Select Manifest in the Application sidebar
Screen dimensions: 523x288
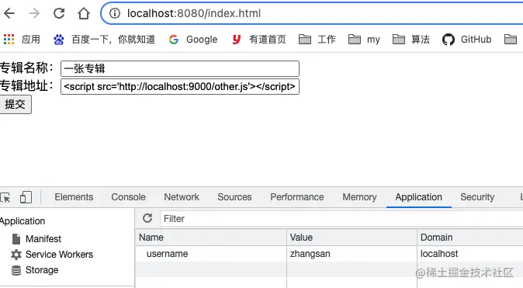[36, 239]
